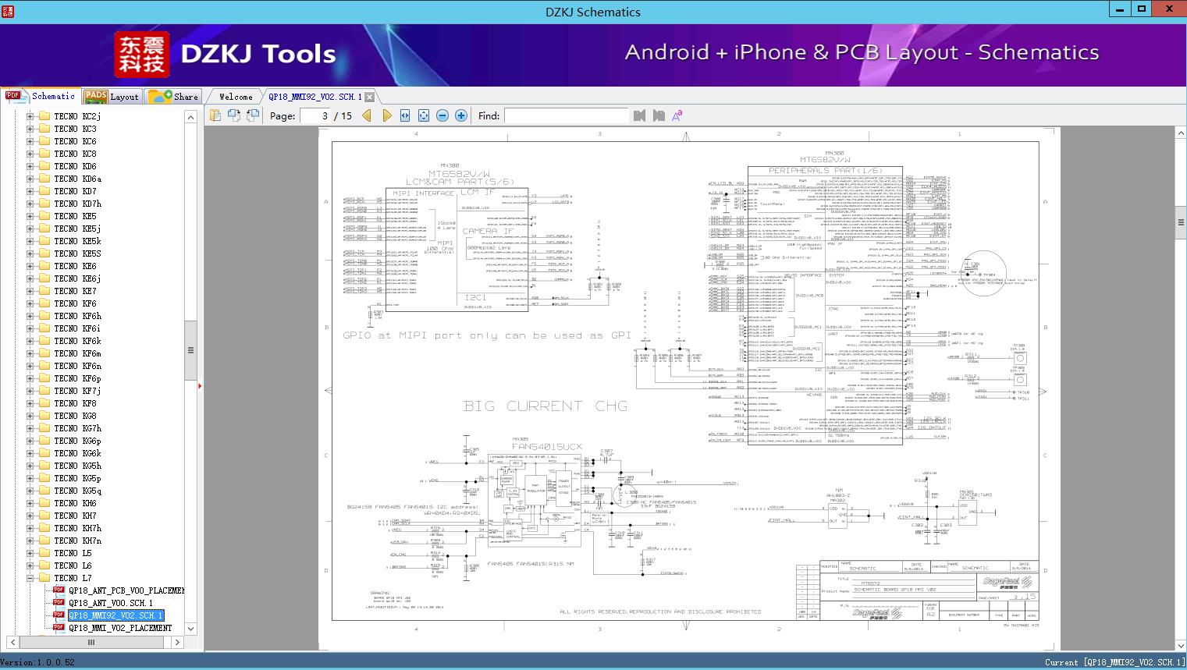
Task: Zoom in with the plus icon
Action: tap(461, 115)
